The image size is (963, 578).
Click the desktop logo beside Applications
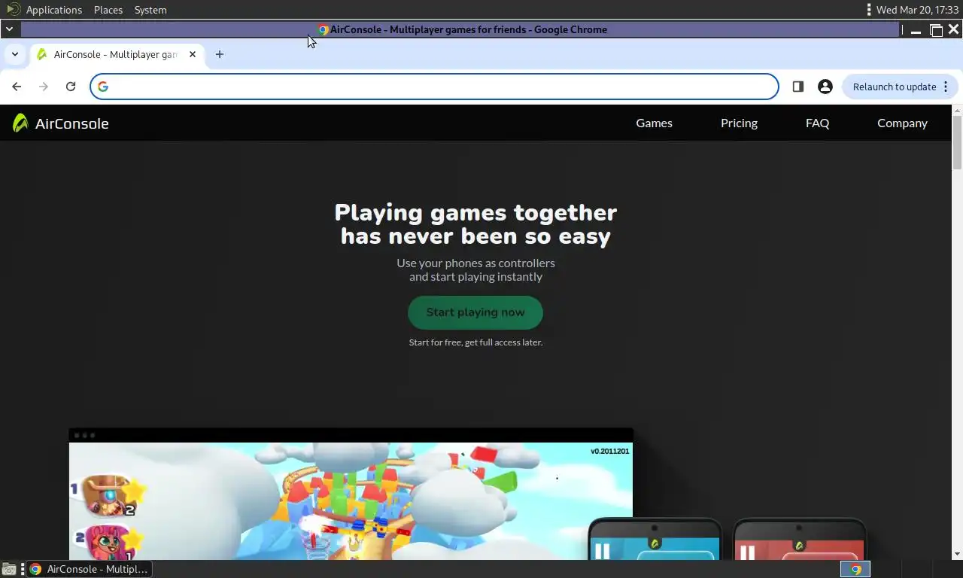(x=13, y=9)
